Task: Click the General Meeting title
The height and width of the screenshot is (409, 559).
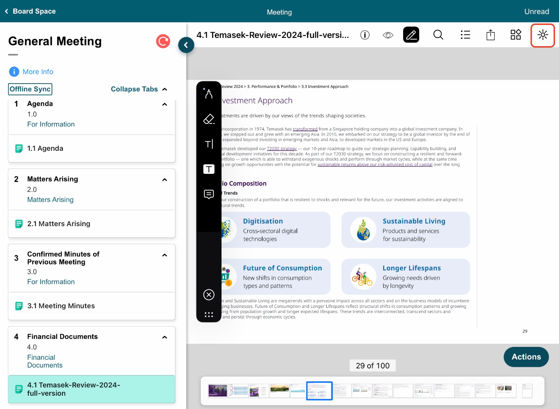Action: pyautogui.click(x=55, y=41)
